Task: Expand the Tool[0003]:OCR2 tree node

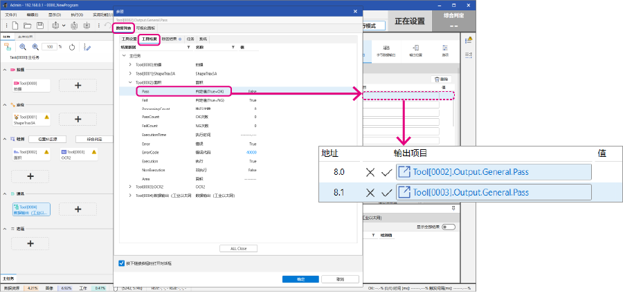Action: pyautogui.click(x=130, y=187)
